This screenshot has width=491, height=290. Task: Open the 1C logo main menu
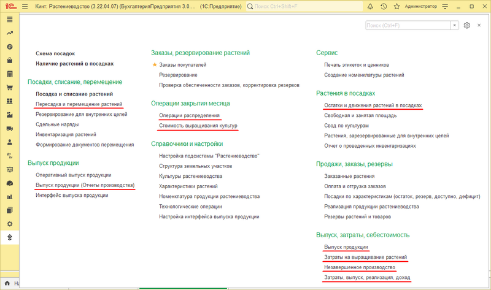[x=10, y=6]
